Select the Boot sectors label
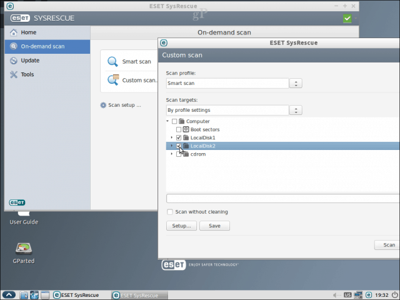Image resolution: width=400 pixels, height=300 pixels. pos(205,129)
